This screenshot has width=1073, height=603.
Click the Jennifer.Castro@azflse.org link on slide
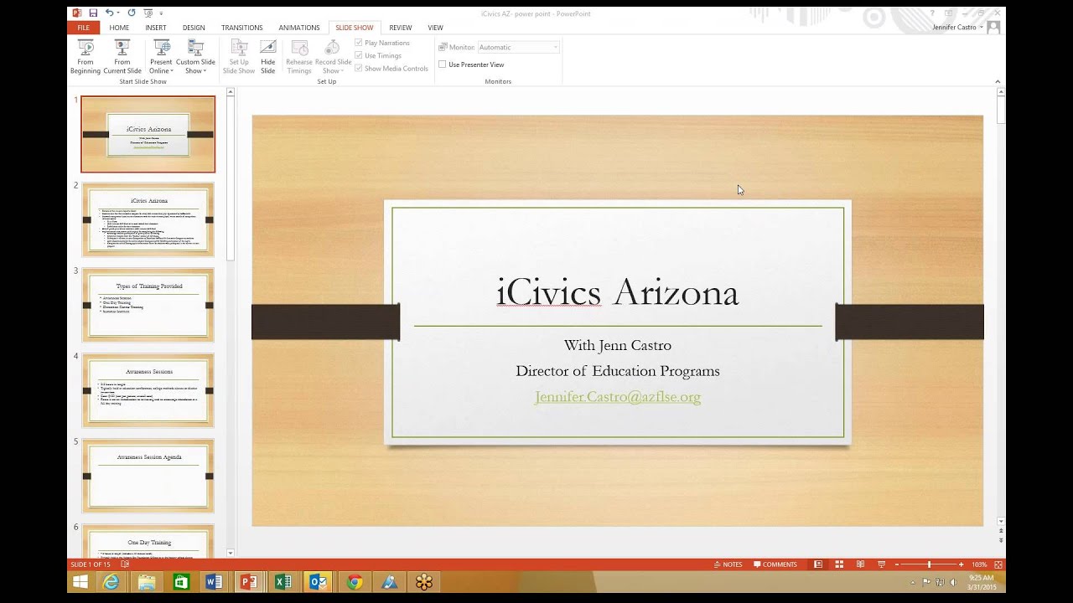pyautogui.click(x=618, y=397)
